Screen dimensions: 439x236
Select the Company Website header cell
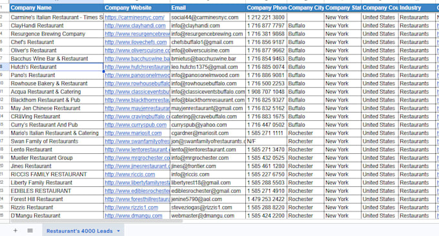(137, 8)
